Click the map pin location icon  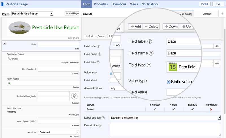tap(74, 96)
